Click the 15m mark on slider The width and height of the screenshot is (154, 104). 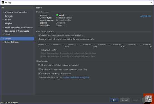point(67,46)
